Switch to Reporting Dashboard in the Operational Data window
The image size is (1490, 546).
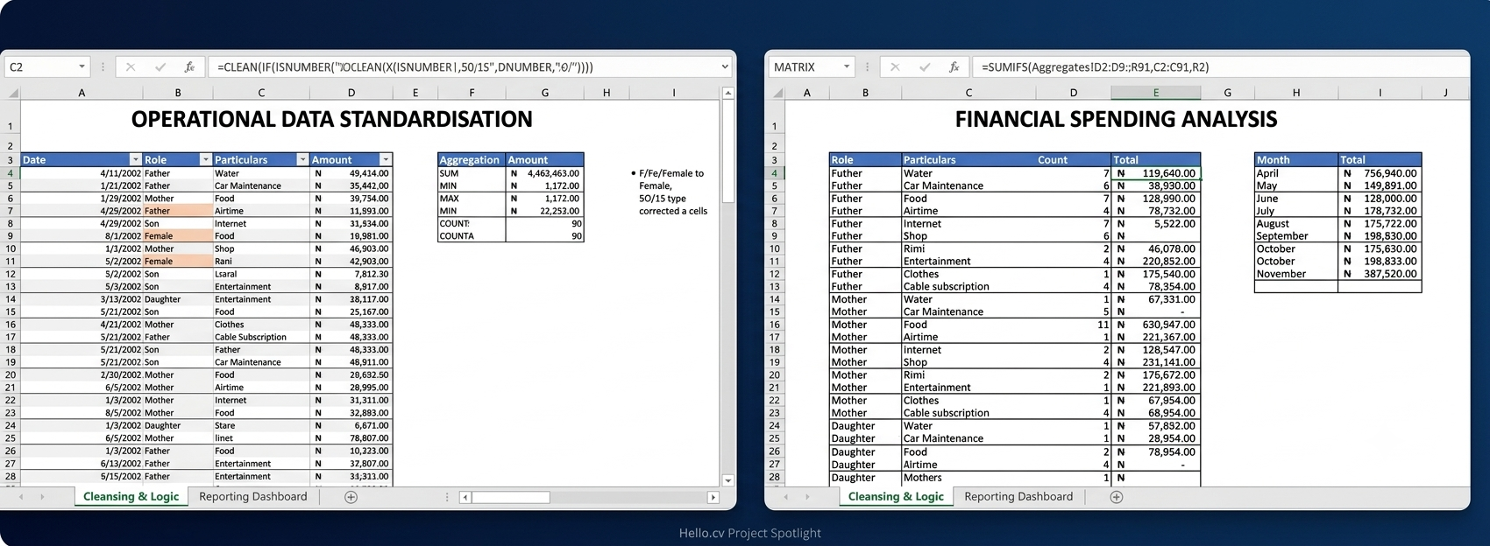click(253, 497)
